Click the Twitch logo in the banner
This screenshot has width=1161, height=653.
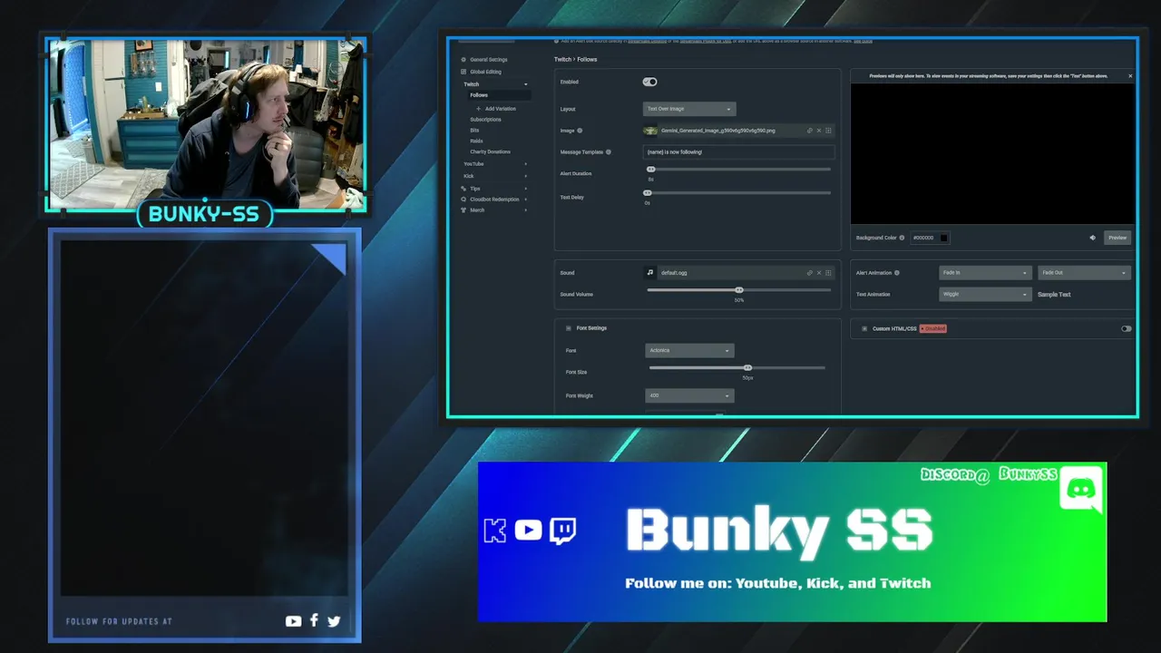click(562, 530)
